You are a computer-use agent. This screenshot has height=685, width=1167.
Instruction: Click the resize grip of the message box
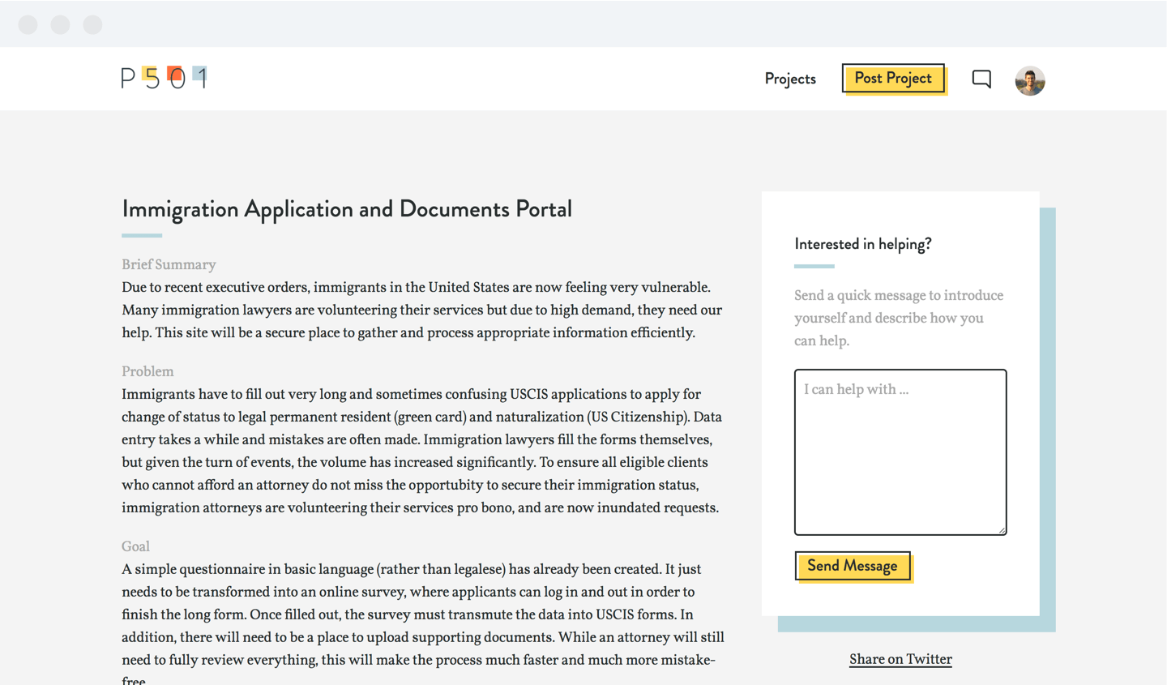pyautogui.click(x=1002, y=529)
